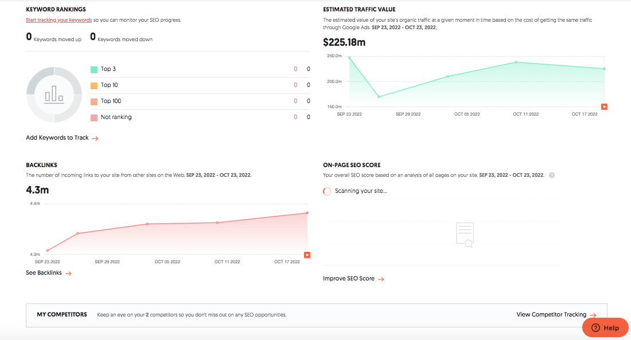Click the yellow Top 10 legend swatch
The width and height of the screenshot is (631, 340).
point(94,85)
